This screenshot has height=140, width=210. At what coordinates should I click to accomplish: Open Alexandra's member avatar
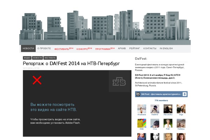168,109
